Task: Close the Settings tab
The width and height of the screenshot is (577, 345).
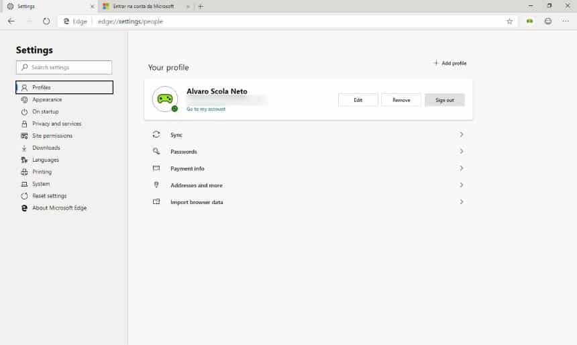Action: click(x=92, y=6)
